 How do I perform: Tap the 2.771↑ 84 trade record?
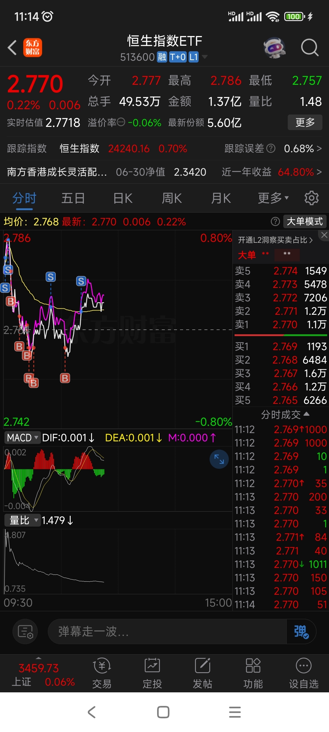[x=281, y=537]
